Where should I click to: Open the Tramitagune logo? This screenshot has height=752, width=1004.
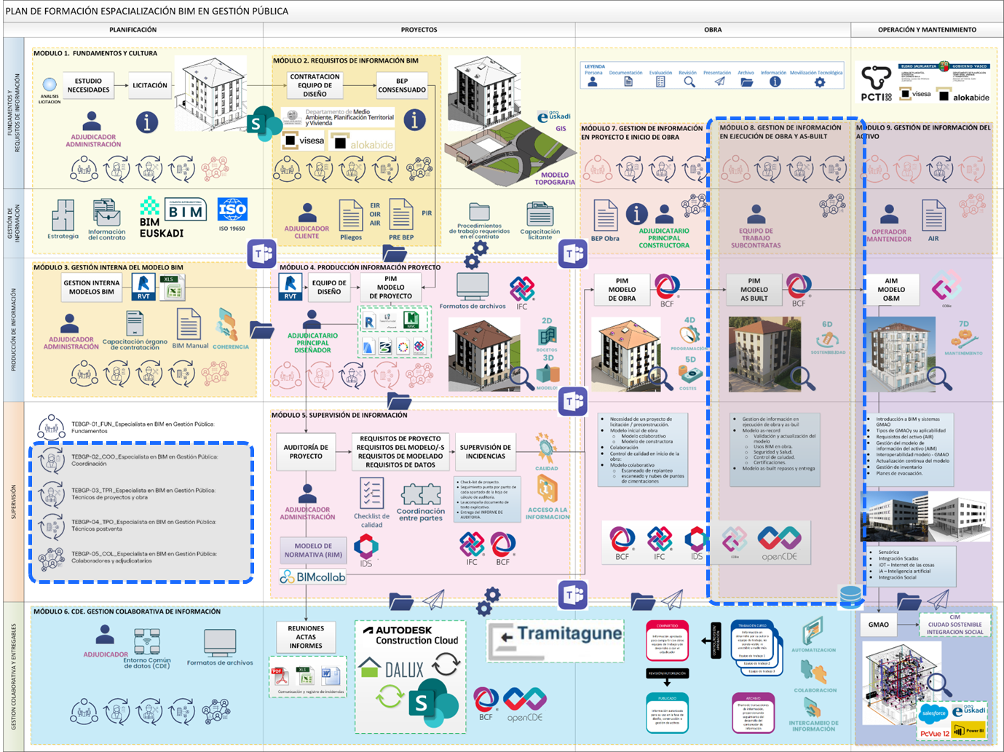pyautogui.click(x=556, y=641)
